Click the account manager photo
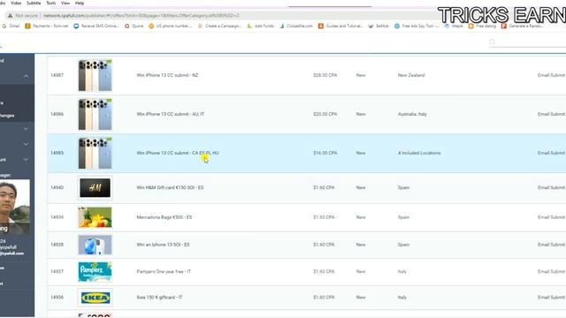 [x=15, y=207]
